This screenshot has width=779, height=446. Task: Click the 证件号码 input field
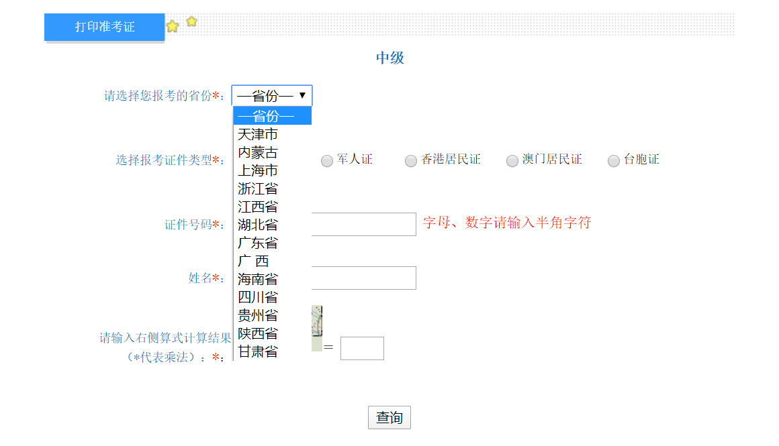(365, 224)
